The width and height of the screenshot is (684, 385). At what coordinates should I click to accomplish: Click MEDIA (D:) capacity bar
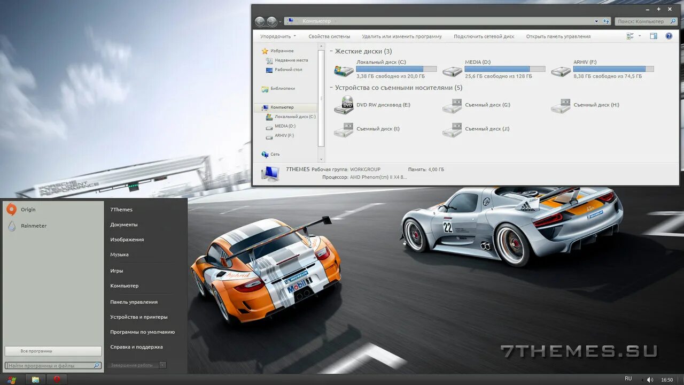(x=505, y=69)
